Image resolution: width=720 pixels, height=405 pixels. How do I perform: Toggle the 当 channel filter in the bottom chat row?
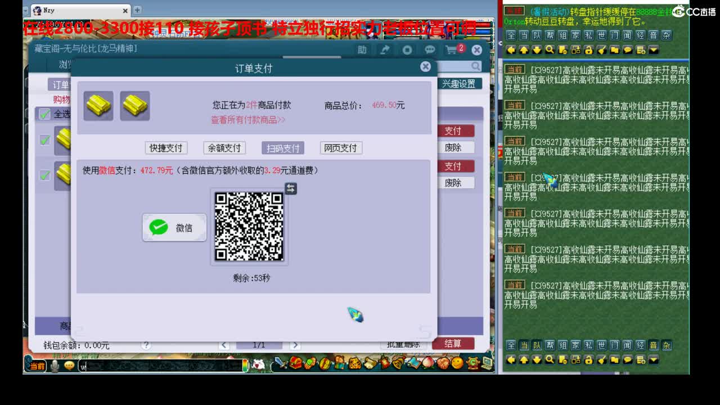[524, 345]
